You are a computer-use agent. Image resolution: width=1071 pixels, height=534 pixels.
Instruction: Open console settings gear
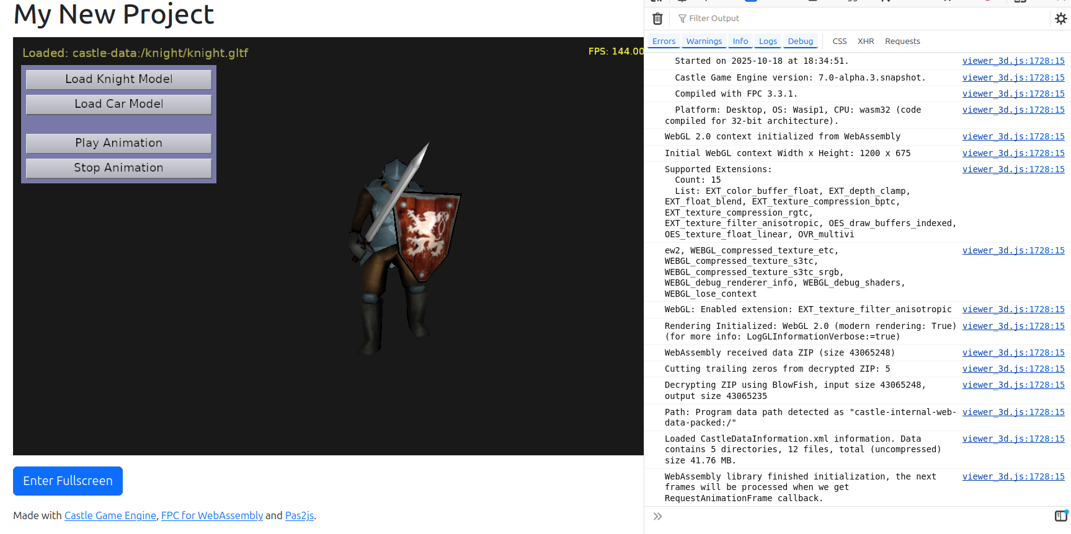click(1060, 19)
